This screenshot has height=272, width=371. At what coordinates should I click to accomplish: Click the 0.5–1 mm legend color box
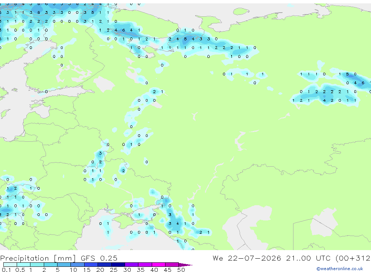[24, 265]
